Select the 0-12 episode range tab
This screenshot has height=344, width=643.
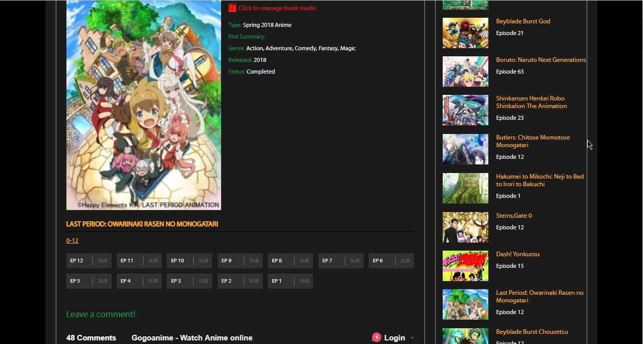[x=72, y=240]
